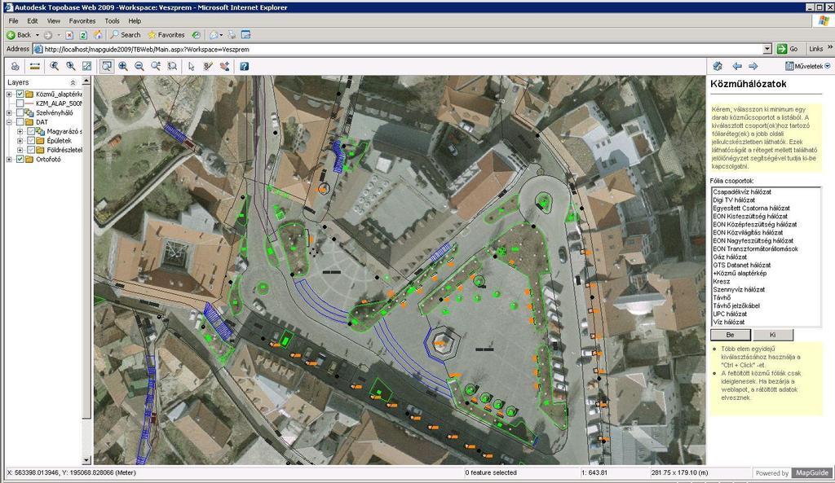Click the browser Edit page icon
The height and width of the screenshot is (483, 835).
(245, 35)
